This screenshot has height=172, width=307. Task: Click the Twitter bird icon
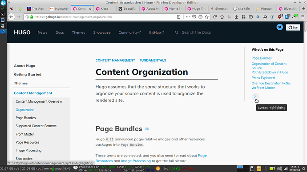(279, 27)
